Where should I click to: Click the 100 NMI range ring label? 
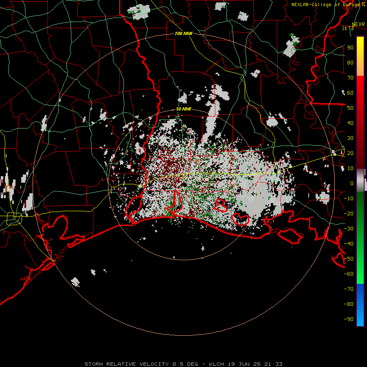183,33
